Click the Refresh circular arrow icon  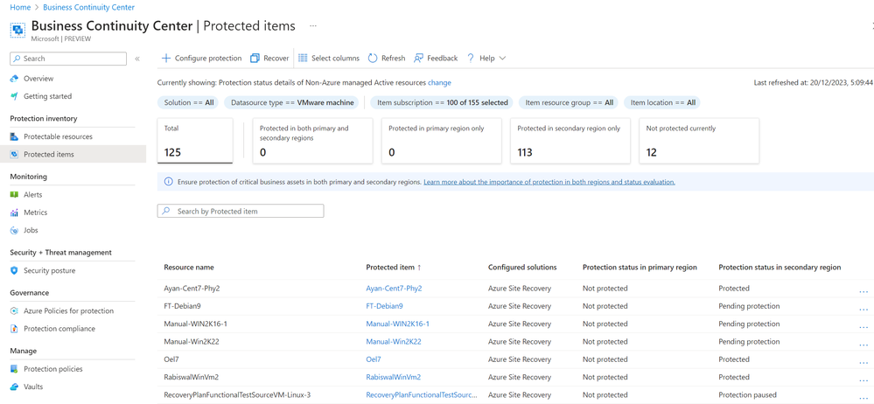pyautogui.click(x=373, y=58)
